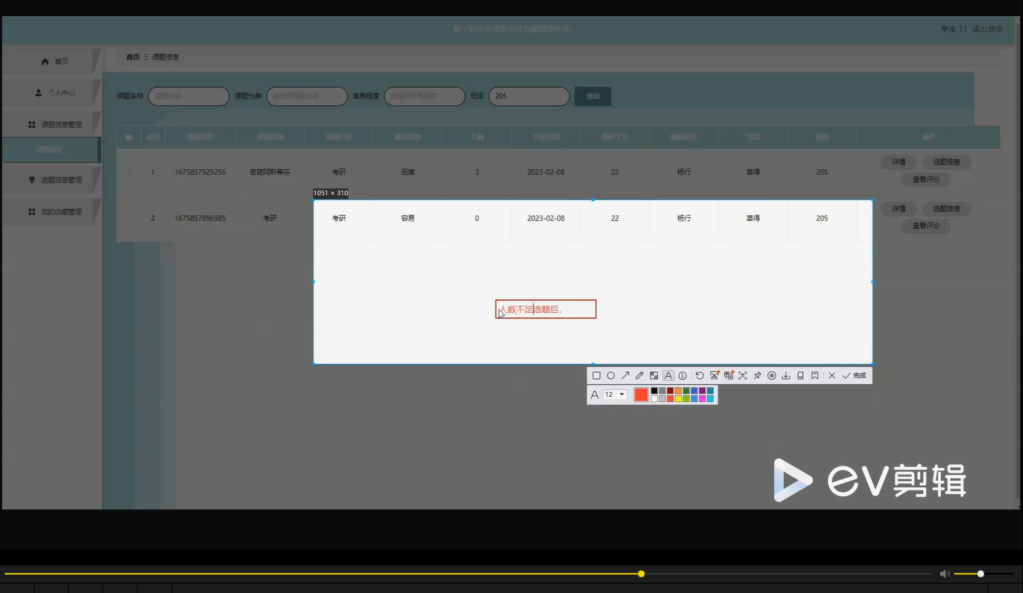Open the font size 12 dropdown
Image resolution: width=1023 pixels, height=593 pixels.
pos(615,395)
